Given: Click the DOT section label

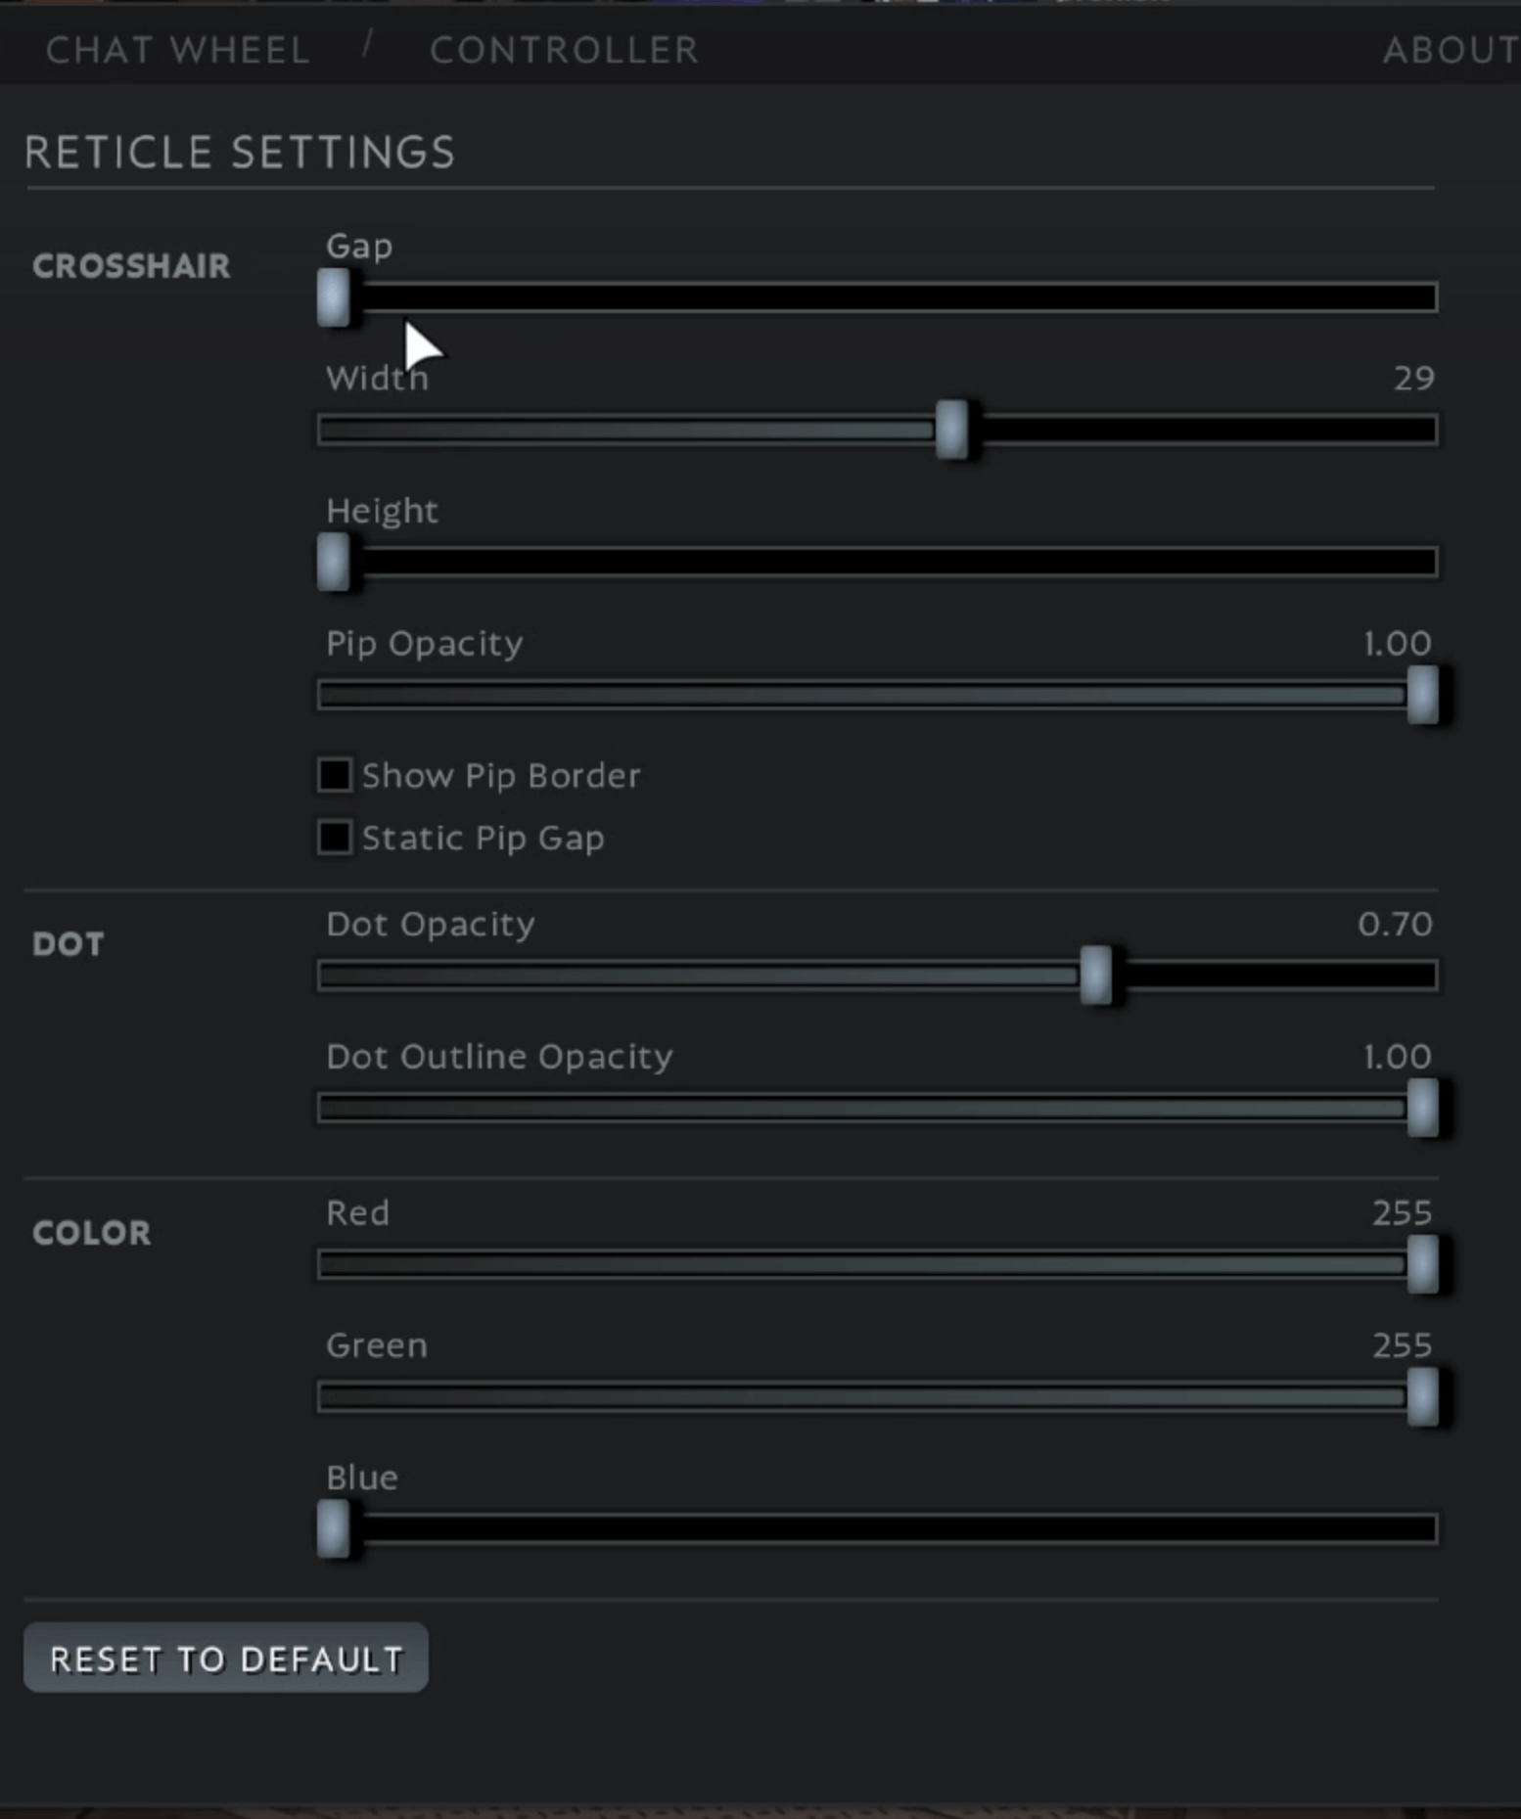Looking at the screenshot, I should click(x=67, y=943).
